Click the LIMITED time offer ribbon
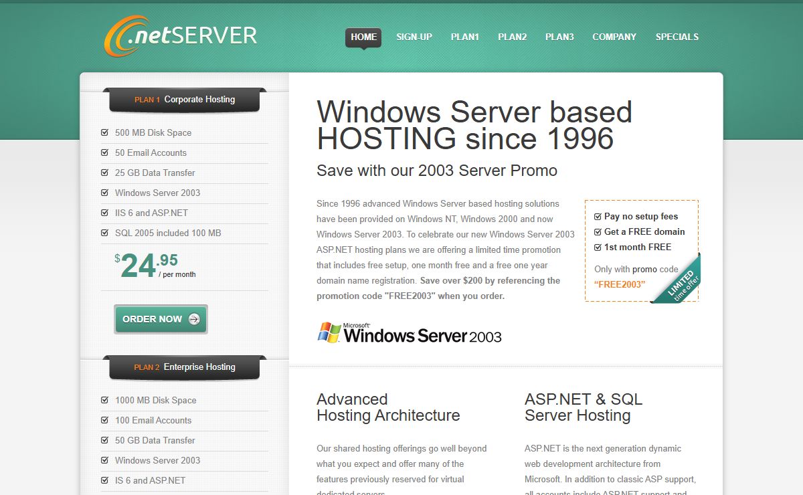Image resolution: width=803 pixels, height=495 pixels. click(x=680, y=283)
